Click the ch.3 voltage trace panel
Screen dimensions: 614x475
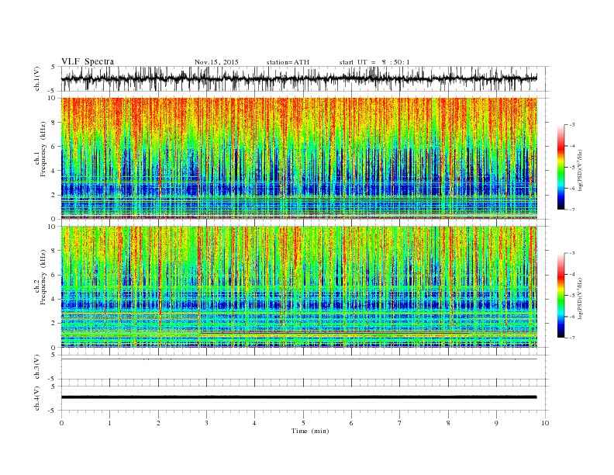[x=305, y=367]
